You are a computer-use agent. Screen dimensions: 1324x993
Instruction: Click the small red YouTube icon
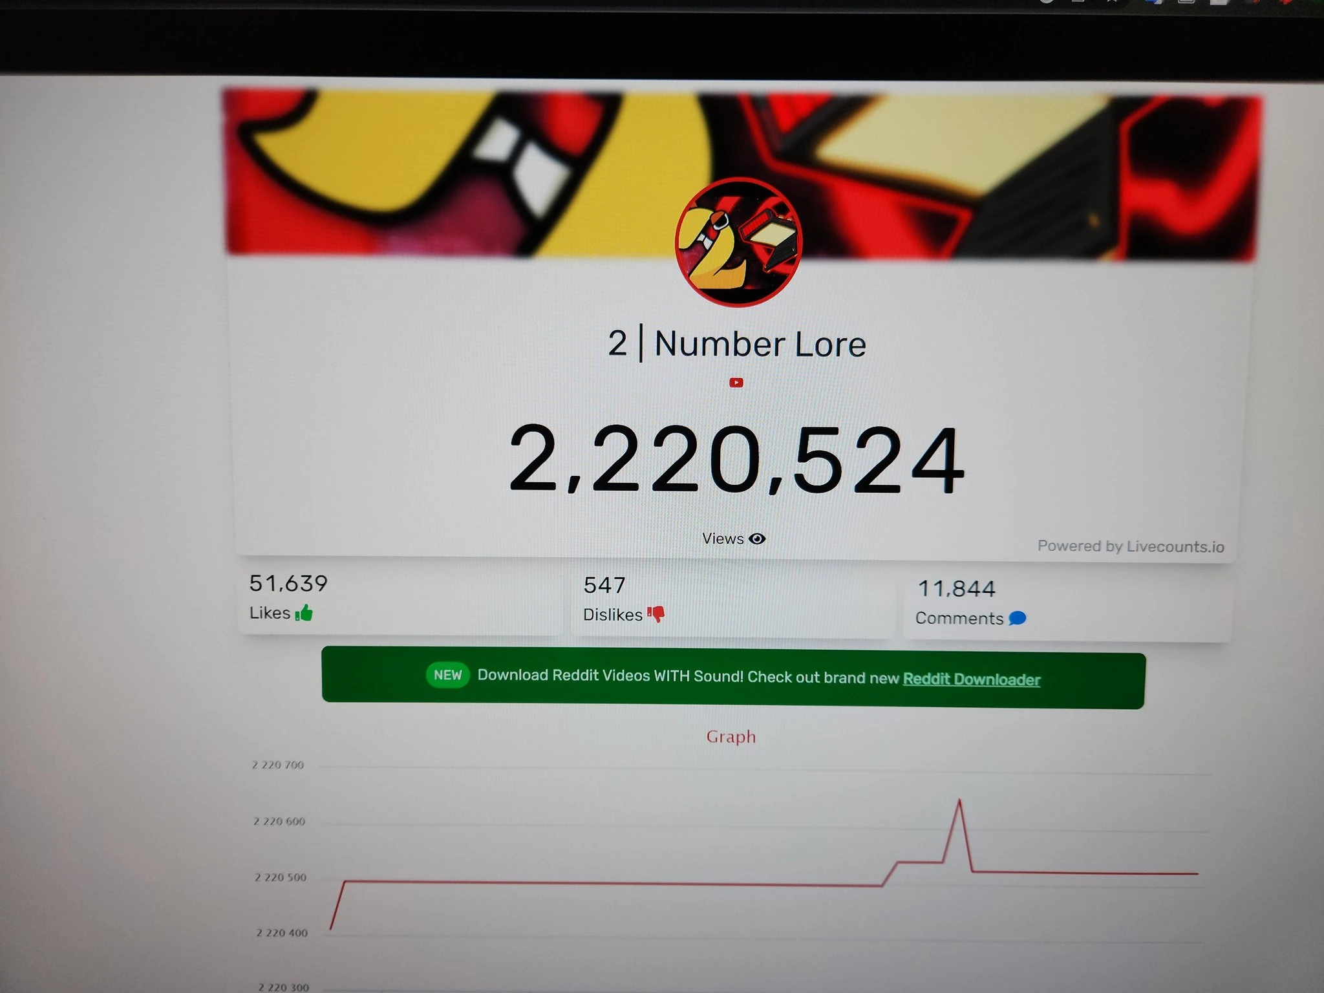[736, 383]
